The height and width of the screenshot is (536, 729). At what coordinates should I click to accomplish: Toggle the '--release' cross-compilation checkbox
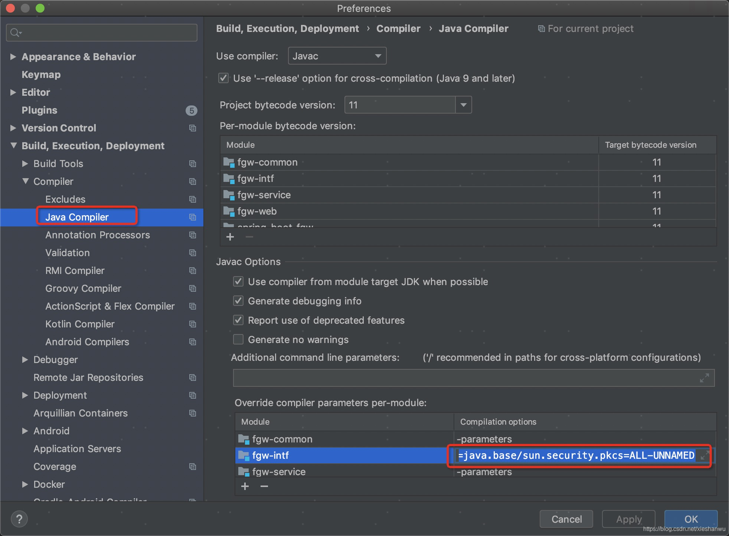click(223, 78)
